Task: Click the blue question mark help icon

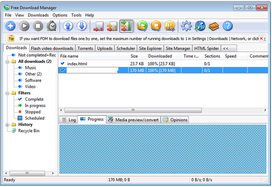Action: click(228, 26)
